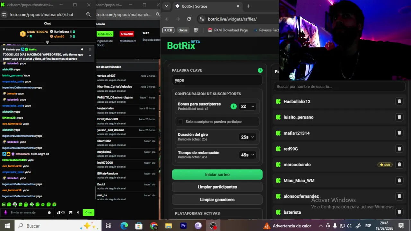Open Chrome from the taskbar

click(154, 226)
